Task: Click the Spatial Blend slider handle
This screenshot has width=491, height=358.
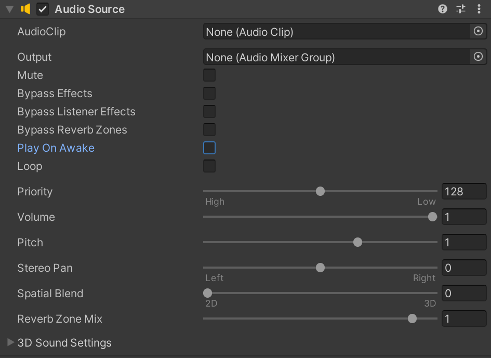Action: tap(207, 293)
